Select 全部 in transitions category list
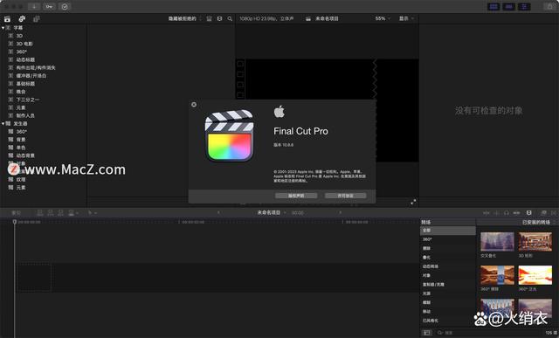This screenshot has height=338, width=559. (448, 231)
